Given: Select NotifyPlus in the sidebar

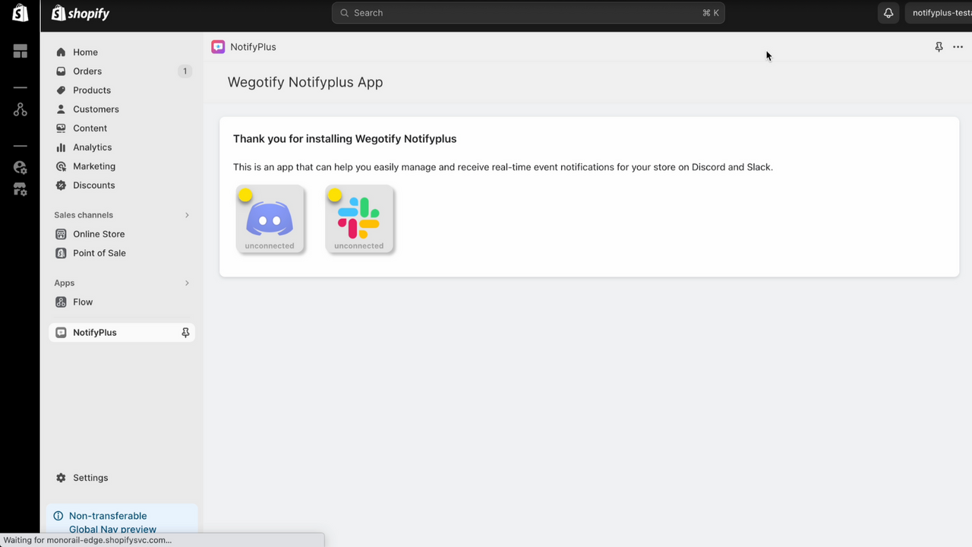Looking at the screenshot, I should 121,333.
